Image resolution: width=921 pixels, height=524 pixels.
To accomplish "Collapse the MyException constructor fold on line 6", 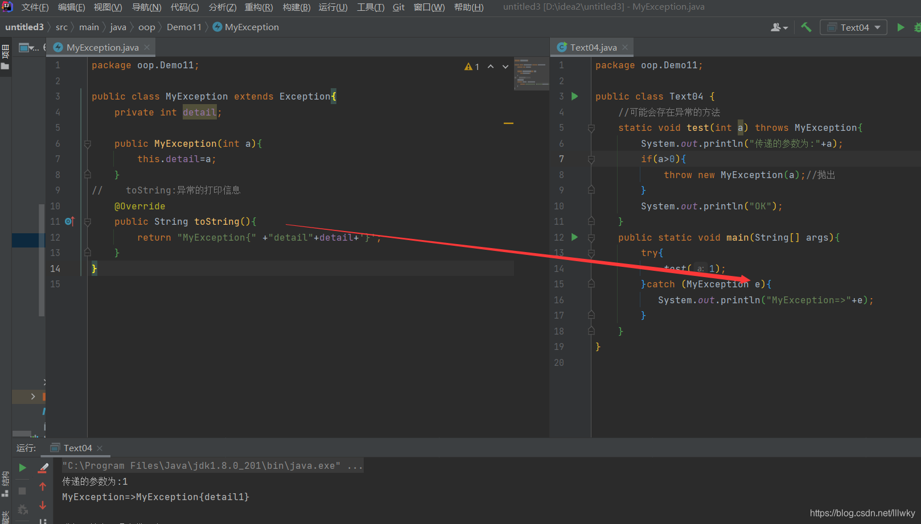I will (x=88, y=144).
